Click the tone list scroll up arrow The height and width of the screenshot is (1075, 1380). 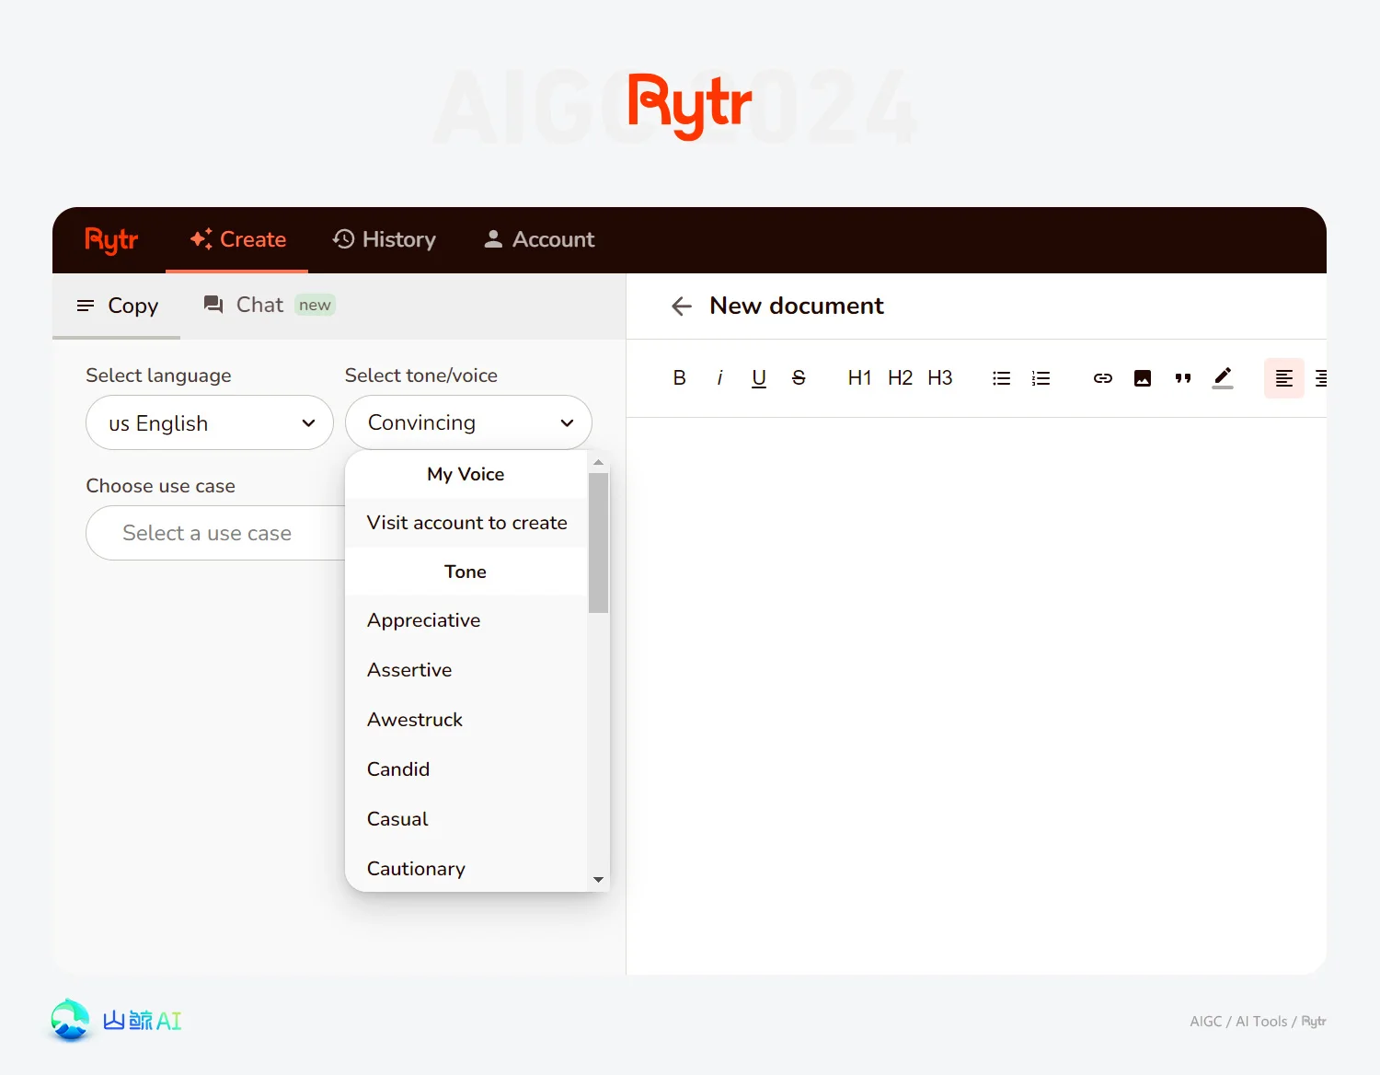[x=599, y=462]
